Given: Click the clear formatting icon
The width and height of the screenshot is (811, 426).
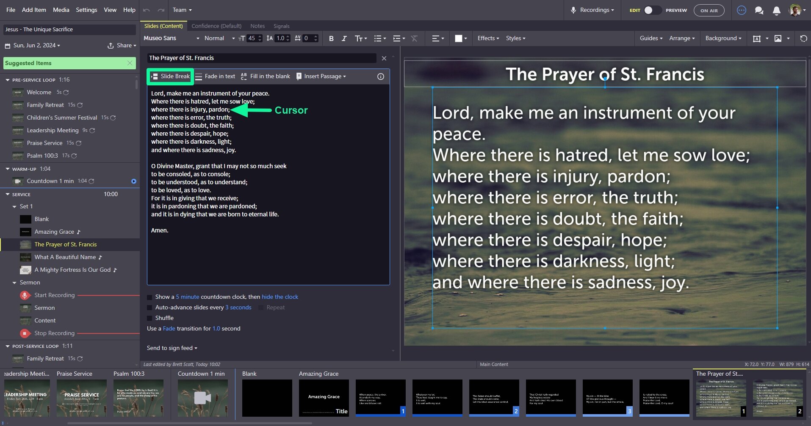Looking at the screenshot, I should pyautogui.click(x=414, y=38).
